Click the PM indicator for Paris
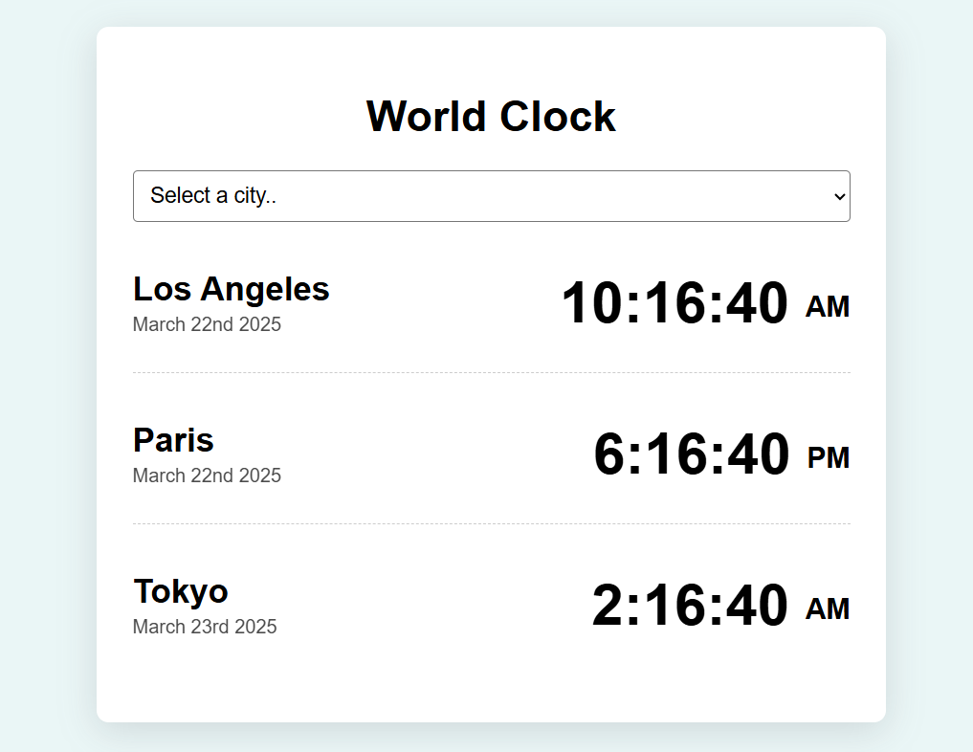The width and height of the screenshot is (973, 752). coord(829,458)
